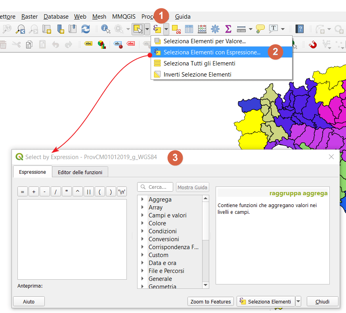Viewport: 346px width, 313px height.
Task: Activate the Select Features rectangle tool
Action: [138, 29]
